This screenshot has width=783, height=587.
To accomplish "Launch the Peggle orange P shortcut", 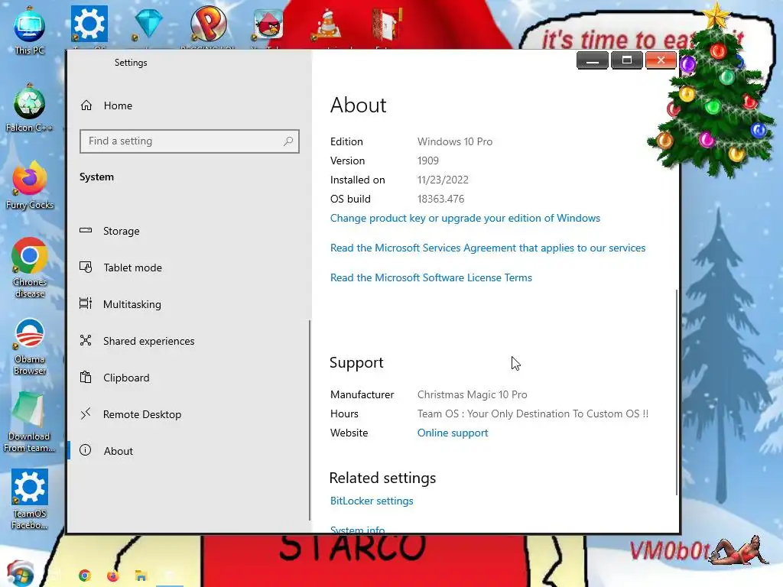I will pos(208,23).
